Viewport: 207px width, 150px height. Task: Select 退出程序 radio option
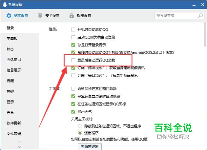tap(80, 133)
